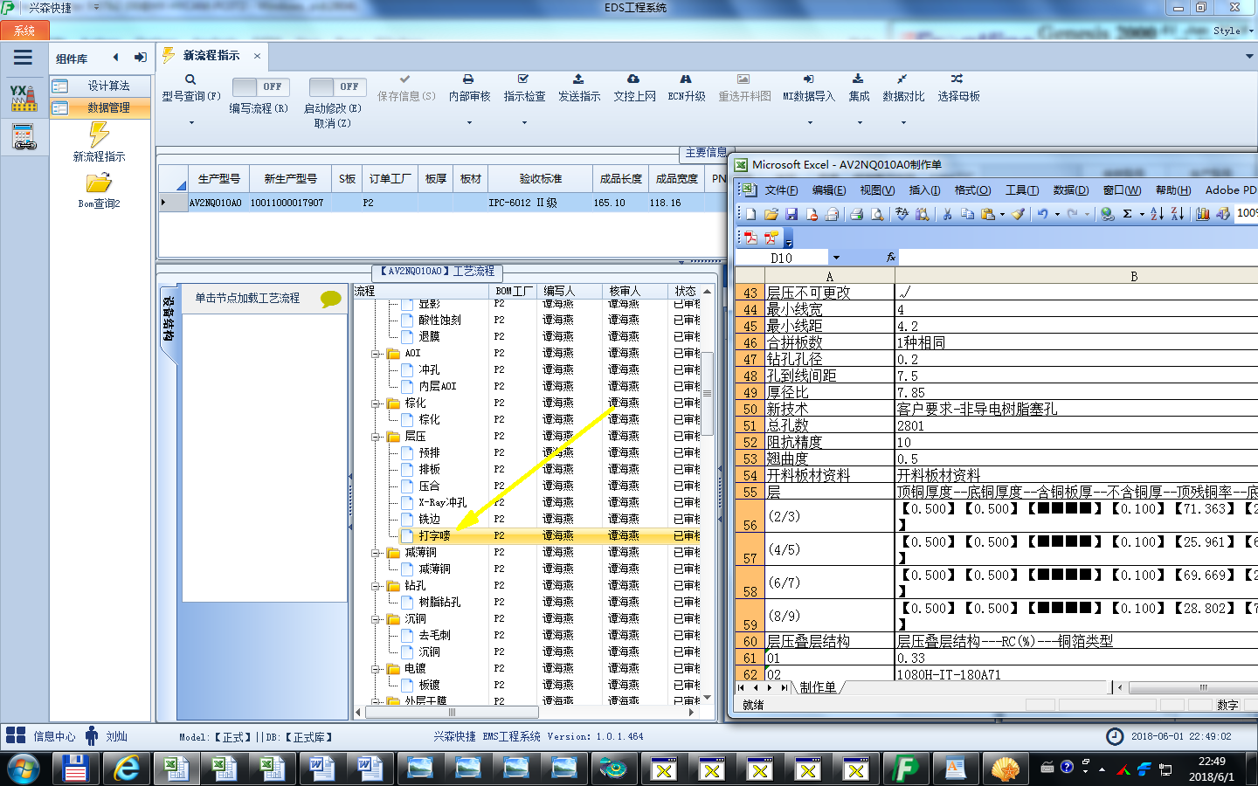This screenshot has height=786, width=1258.
Task: Click Excel AutoSum sigma icon
Action: click(x=1127, y=214)
